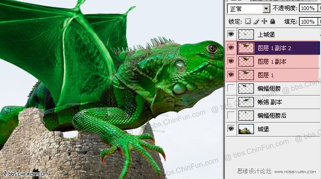The height and width of the screenshot is (179, 321).
Task: Select the layer named 图层 1 副本 2
Action: pos(274,48)
